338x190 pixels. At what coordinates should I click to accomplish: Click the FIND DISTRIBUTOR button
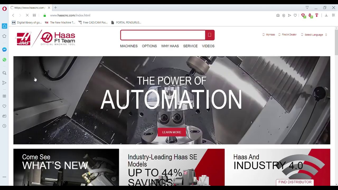coord(295,182)
